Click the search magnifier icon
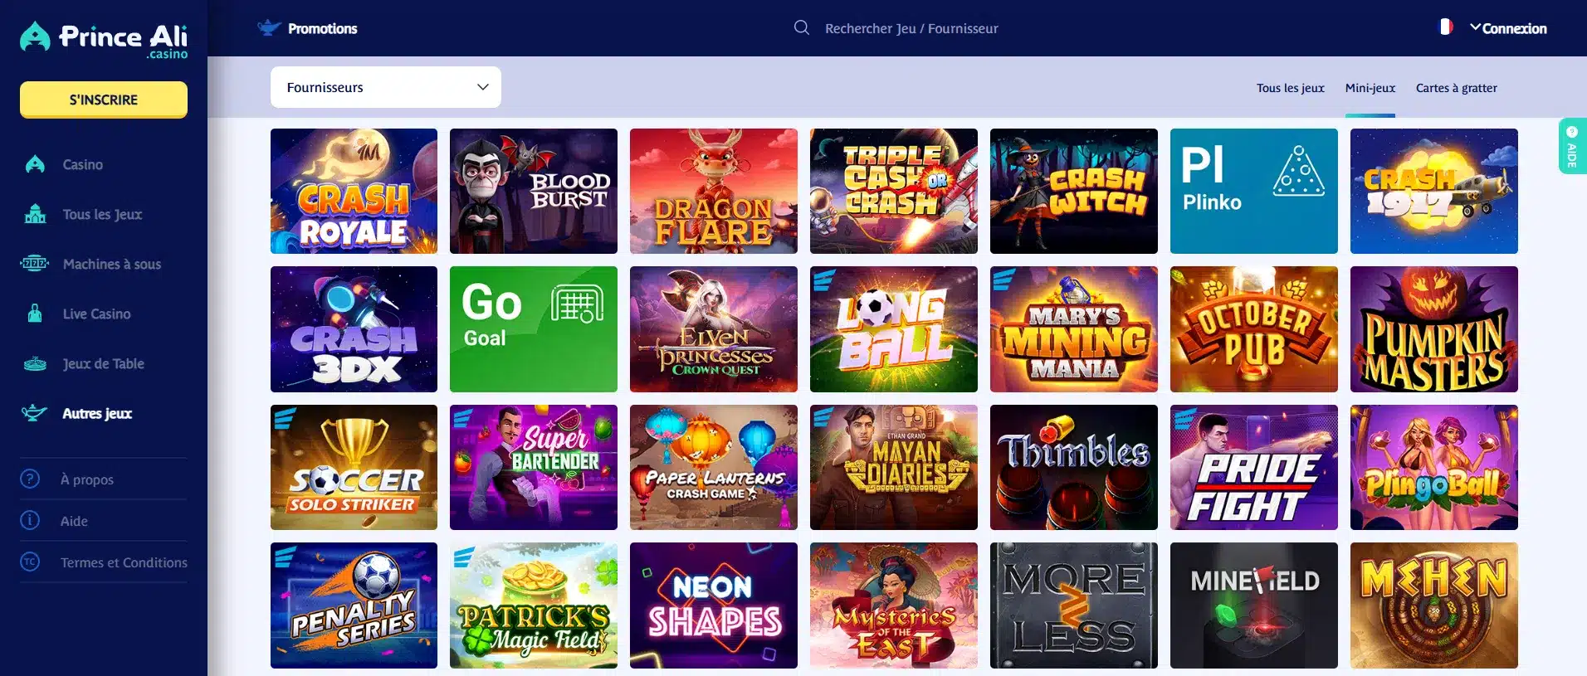This screenshot has width=1587, height=676. pos(801,28)
